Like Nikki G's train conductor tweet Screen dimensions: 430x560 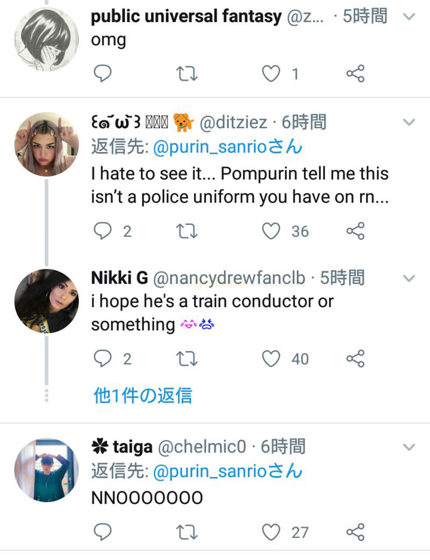pos(271,359)
